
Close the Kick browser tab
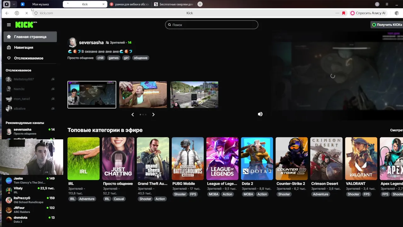tap(103, 4)
